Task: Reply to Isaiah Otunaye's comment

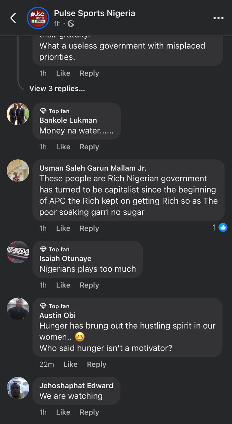Action: tap(89, 285)
